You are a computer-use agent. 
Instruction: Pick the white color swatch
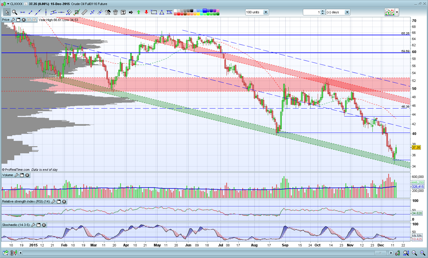(175, 11)
